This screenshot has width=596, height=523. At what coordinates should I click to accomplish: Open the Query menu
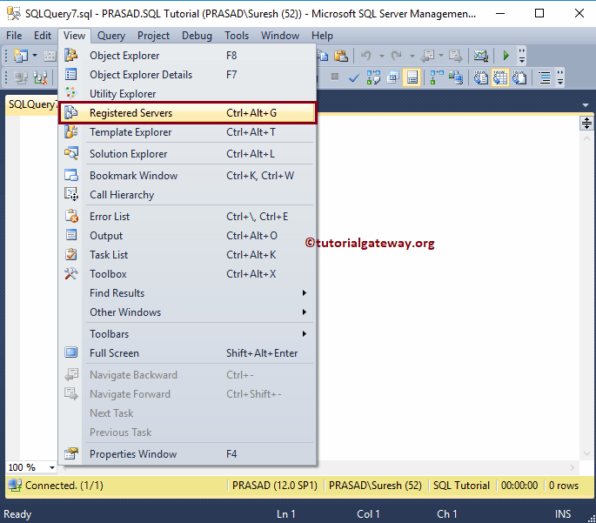tap(111, 36)
